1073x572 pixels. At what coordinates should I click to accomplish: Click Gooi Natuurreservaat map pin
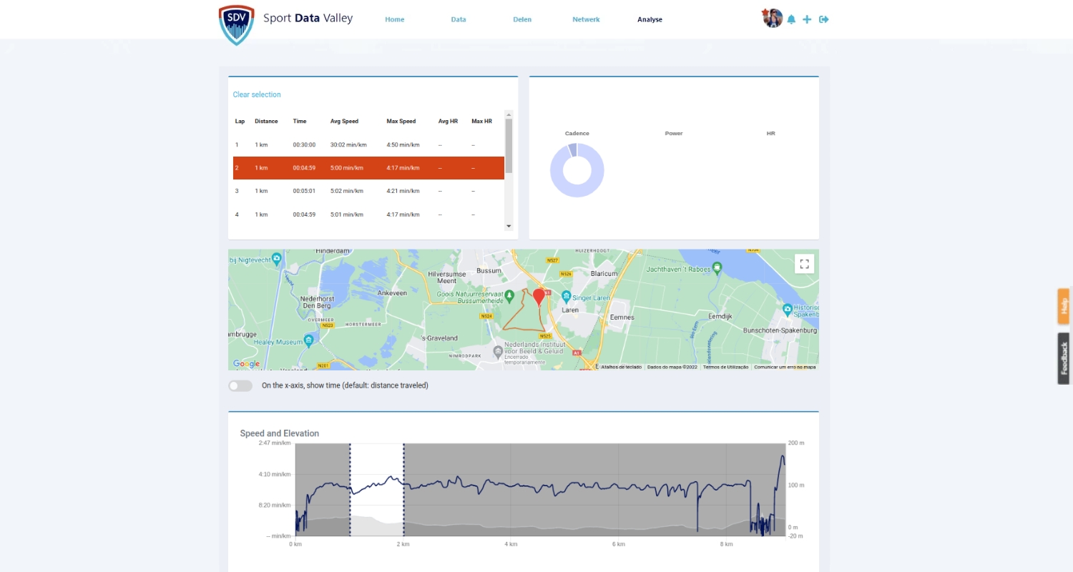coord(509,295)
